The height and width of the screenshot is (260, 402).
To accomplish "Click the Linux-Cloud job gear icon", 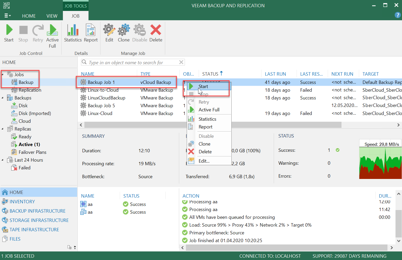I will [x=83, y=113].
